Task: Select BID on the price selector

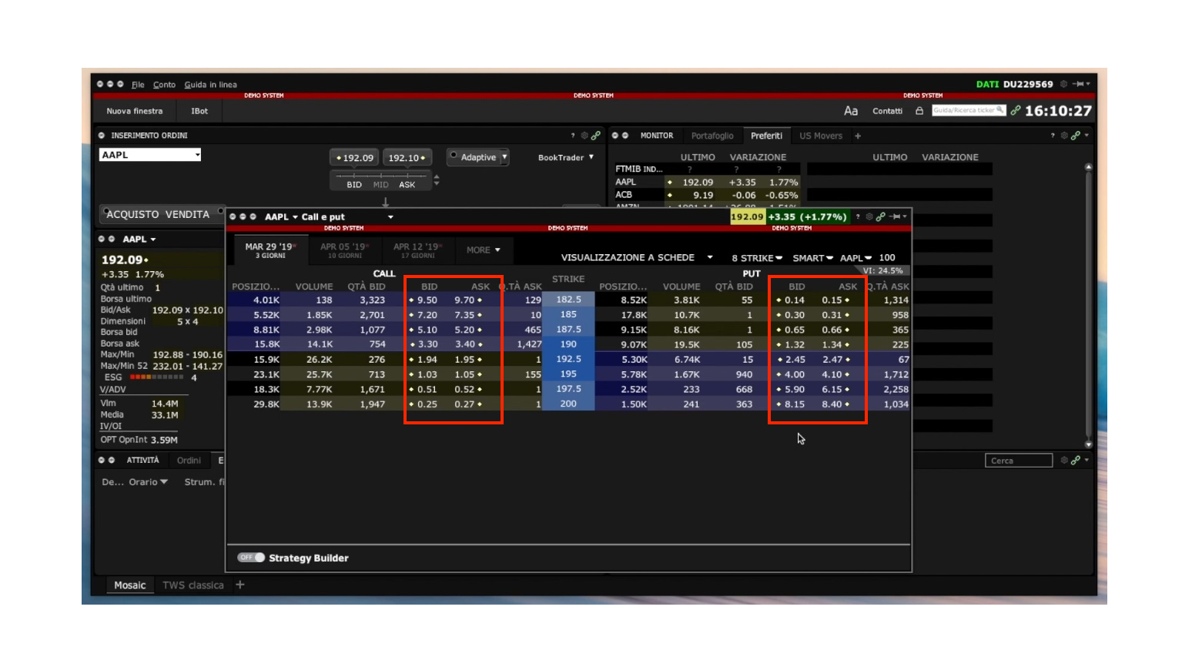Action: pyautogui.click(x=354, y=185)
